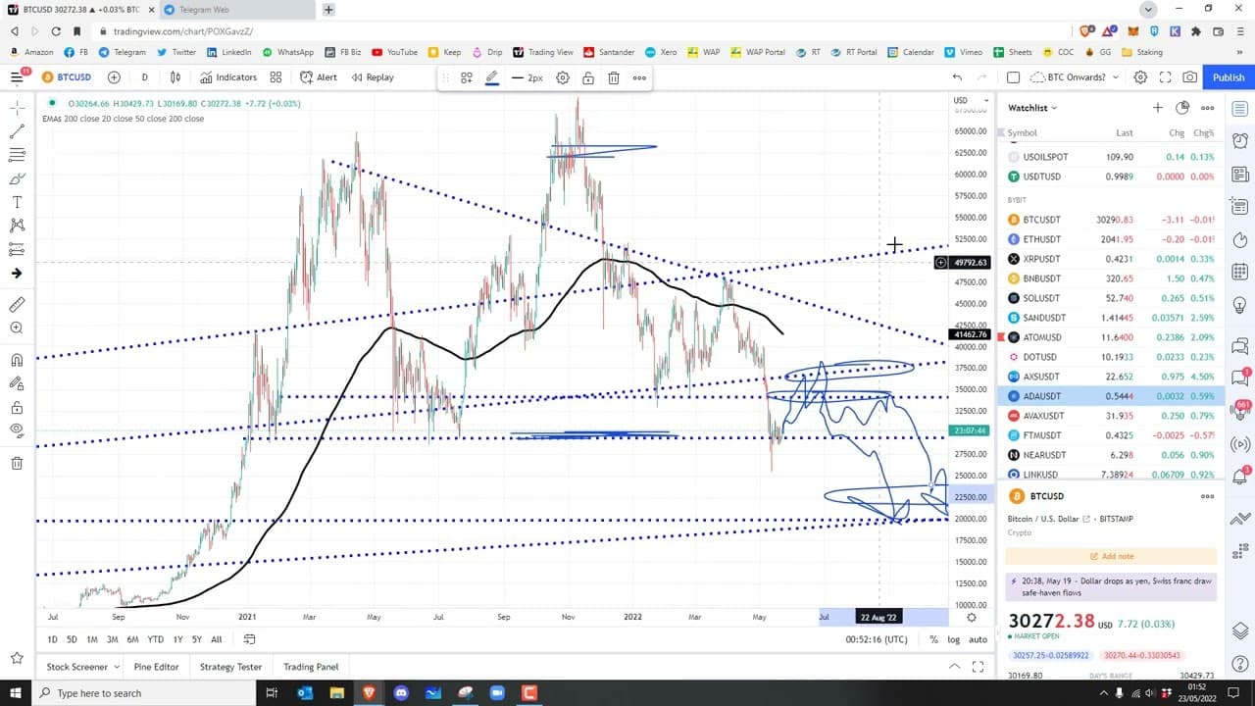Open the candlestick chart style selector
Image resolution: width=1255 pixels, height=706 pixels.
pos(176,77)
